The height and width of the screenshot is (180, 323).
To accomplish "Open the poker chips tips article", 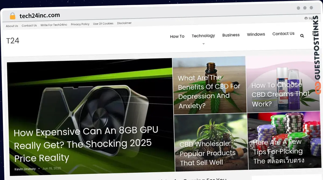I will pyautogui.click(x=279, y=151).
